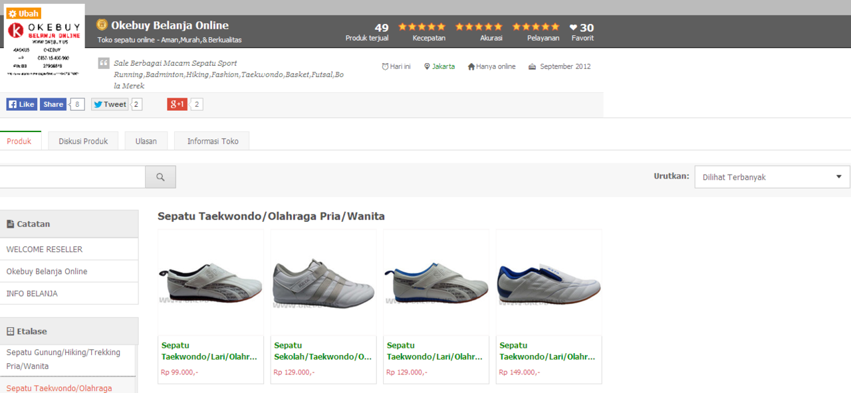Open the Rp 149.000 blue shoe thumbnail
Viewport: 851px width, 393px height.
tap(549, 283)
